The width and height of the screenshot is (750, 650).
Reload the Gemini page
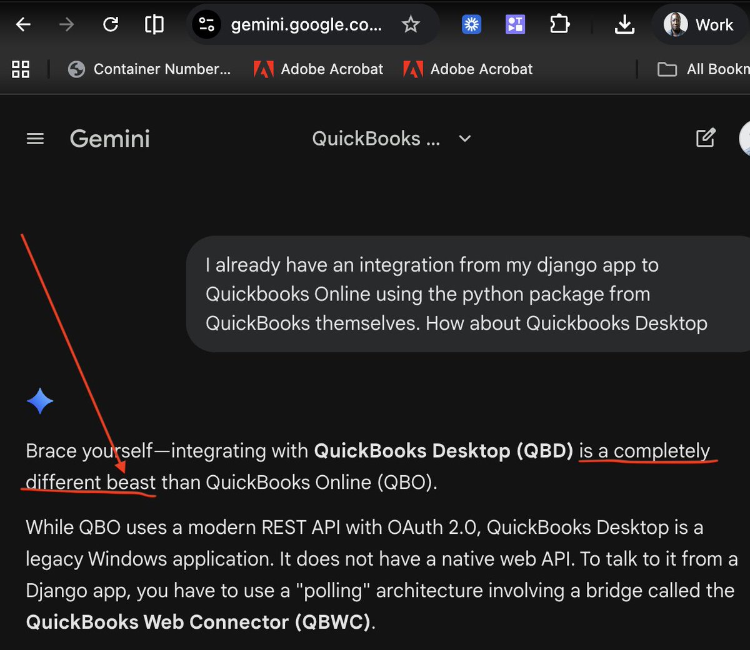tap(111, 24)
